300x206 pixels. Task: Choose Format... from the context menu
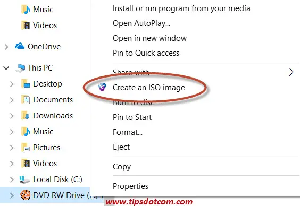point(128,132)
